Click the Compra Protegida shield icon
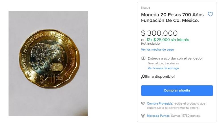Screen dimensions: 218x123 (143, 103)
